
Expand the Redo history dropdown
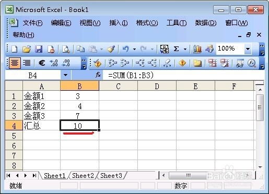[152, 49]
